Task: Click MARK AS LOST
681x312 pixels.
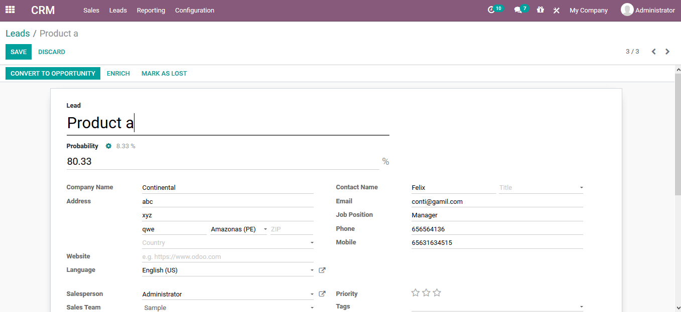Action: pyautogui.click(x=164, y=73)
